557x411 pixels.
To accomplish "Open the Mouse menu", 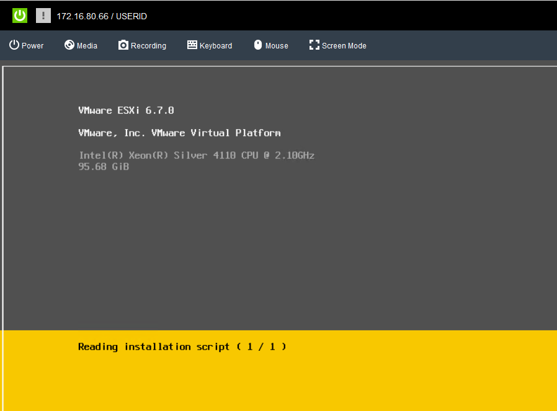I will [x=271, y=45].
